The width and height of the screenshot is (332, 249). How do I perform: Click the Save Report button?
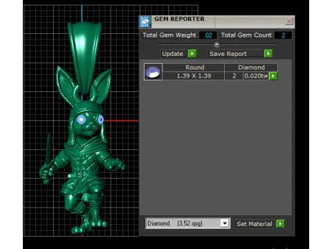point(236,54)
